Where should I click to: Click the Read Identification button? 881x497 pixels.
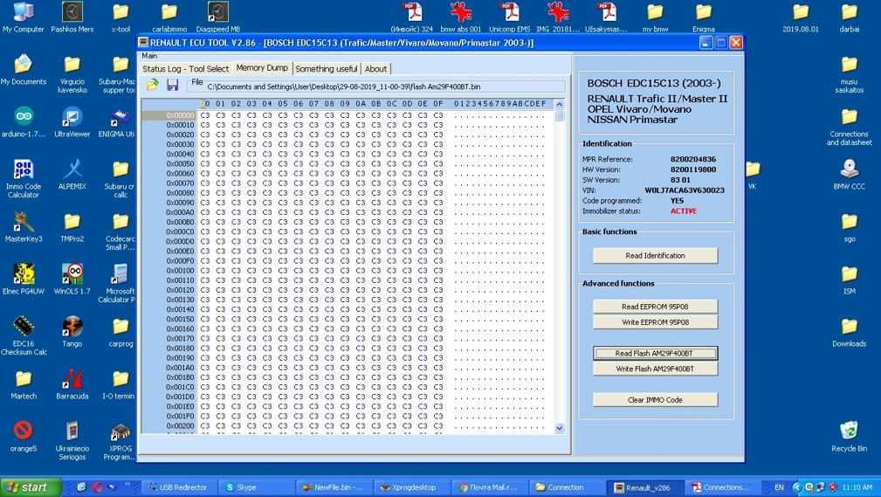(x=655, y=256)
